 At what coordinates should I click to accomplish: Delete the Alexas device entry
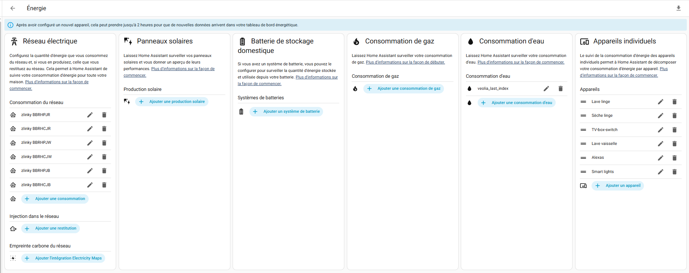pyautogui.click(x=674, y=158)
